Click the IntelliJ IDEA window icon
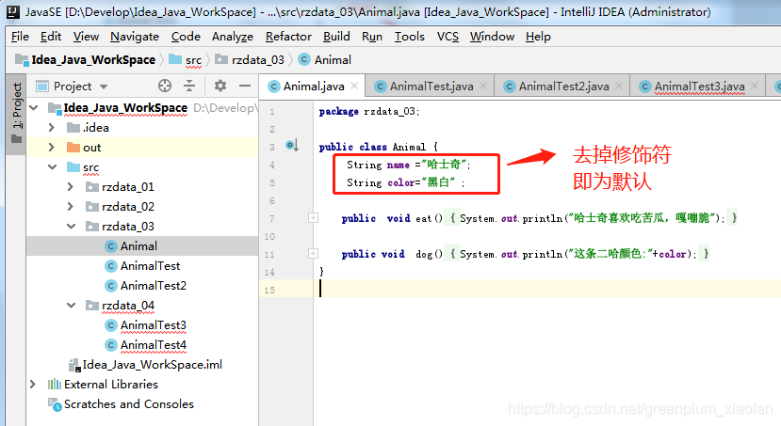This screenshot has height=426, width=781. click(x=13, y=12)
